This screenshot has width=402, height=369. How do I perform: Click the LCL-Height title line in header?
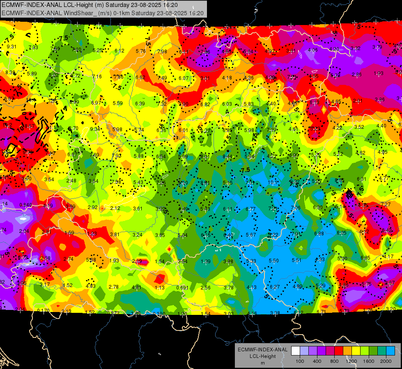click(x=89, y=5)
